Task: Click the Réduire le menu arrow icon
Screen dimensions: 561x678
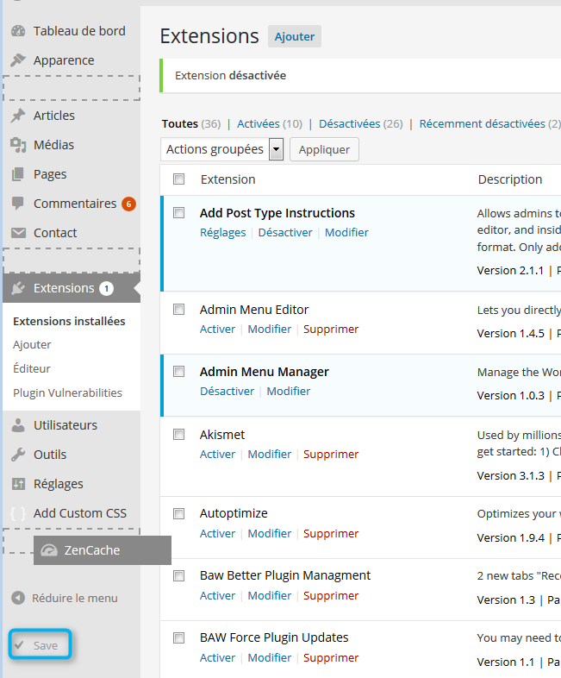Action: pyautogui.click(x=18, y=598)
